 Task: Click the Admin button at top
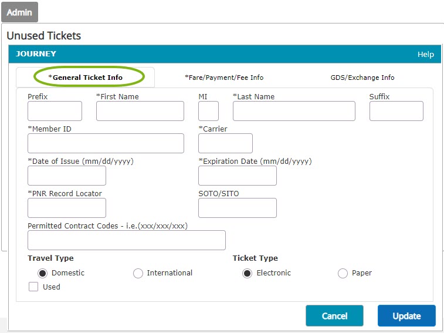click(19, 12)
